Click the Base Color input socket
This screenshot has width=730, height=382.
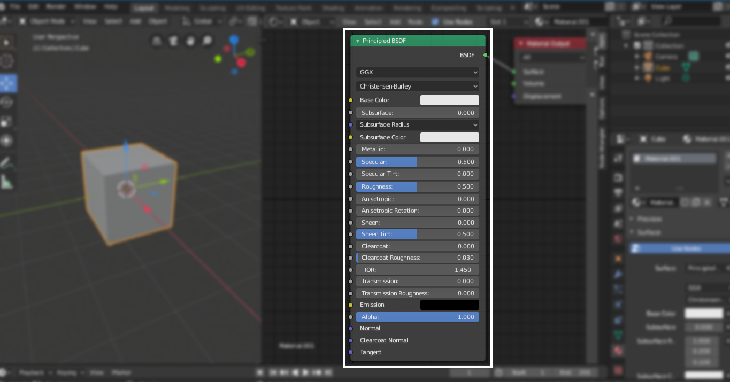351,100
